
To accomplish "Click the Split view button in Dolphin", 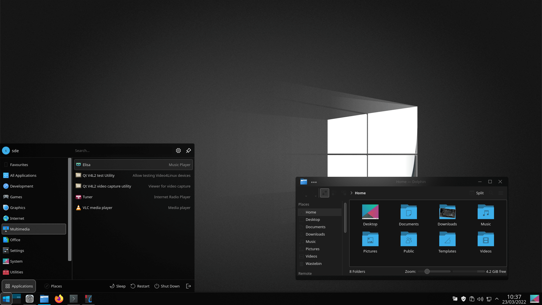I will 477,193.
